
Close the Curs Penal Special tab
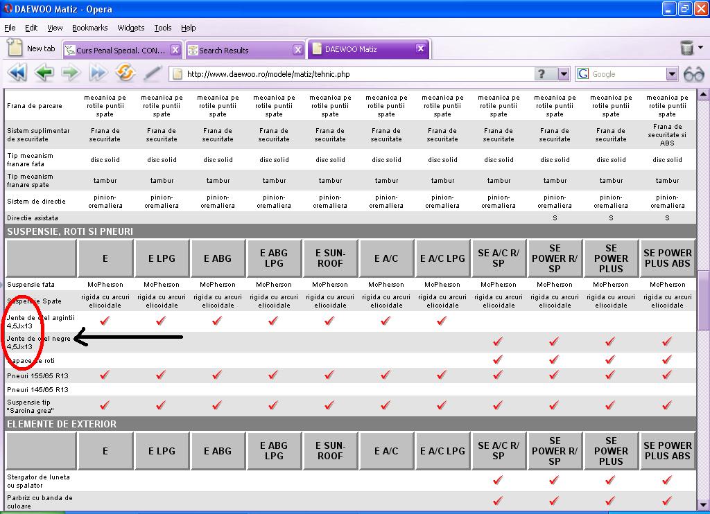175,50
